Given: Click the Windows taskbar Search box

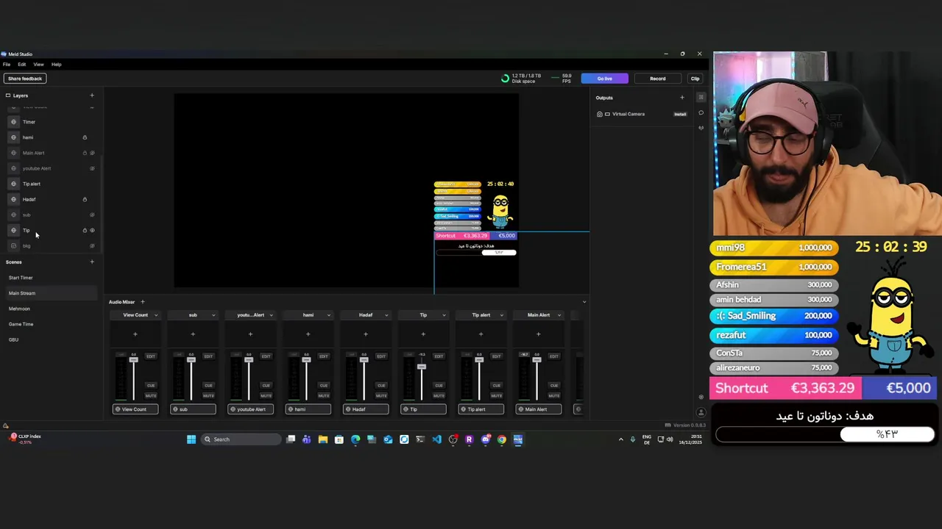Looking at the screenshot, I should [242, 439].
